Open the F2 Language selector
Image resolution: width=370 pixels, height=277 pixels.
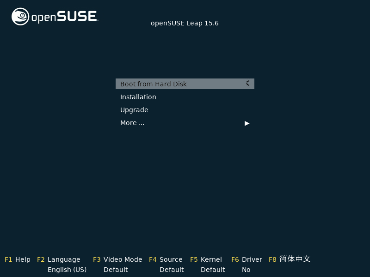(59, 259)
